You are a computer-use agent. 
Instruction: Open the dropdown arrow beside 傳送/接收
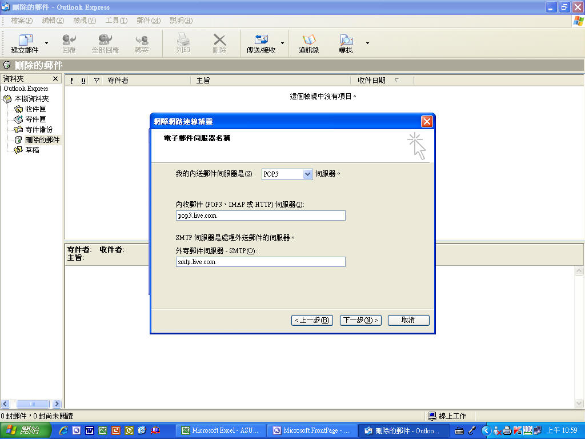(x=282, y=43)
